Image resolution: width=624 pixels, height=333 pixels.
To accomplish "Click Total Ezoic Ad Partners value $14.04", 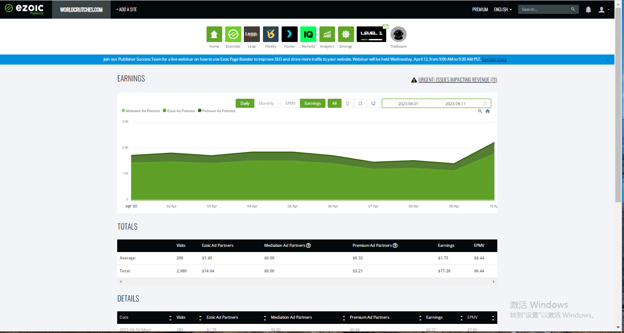I will [208, 271].
